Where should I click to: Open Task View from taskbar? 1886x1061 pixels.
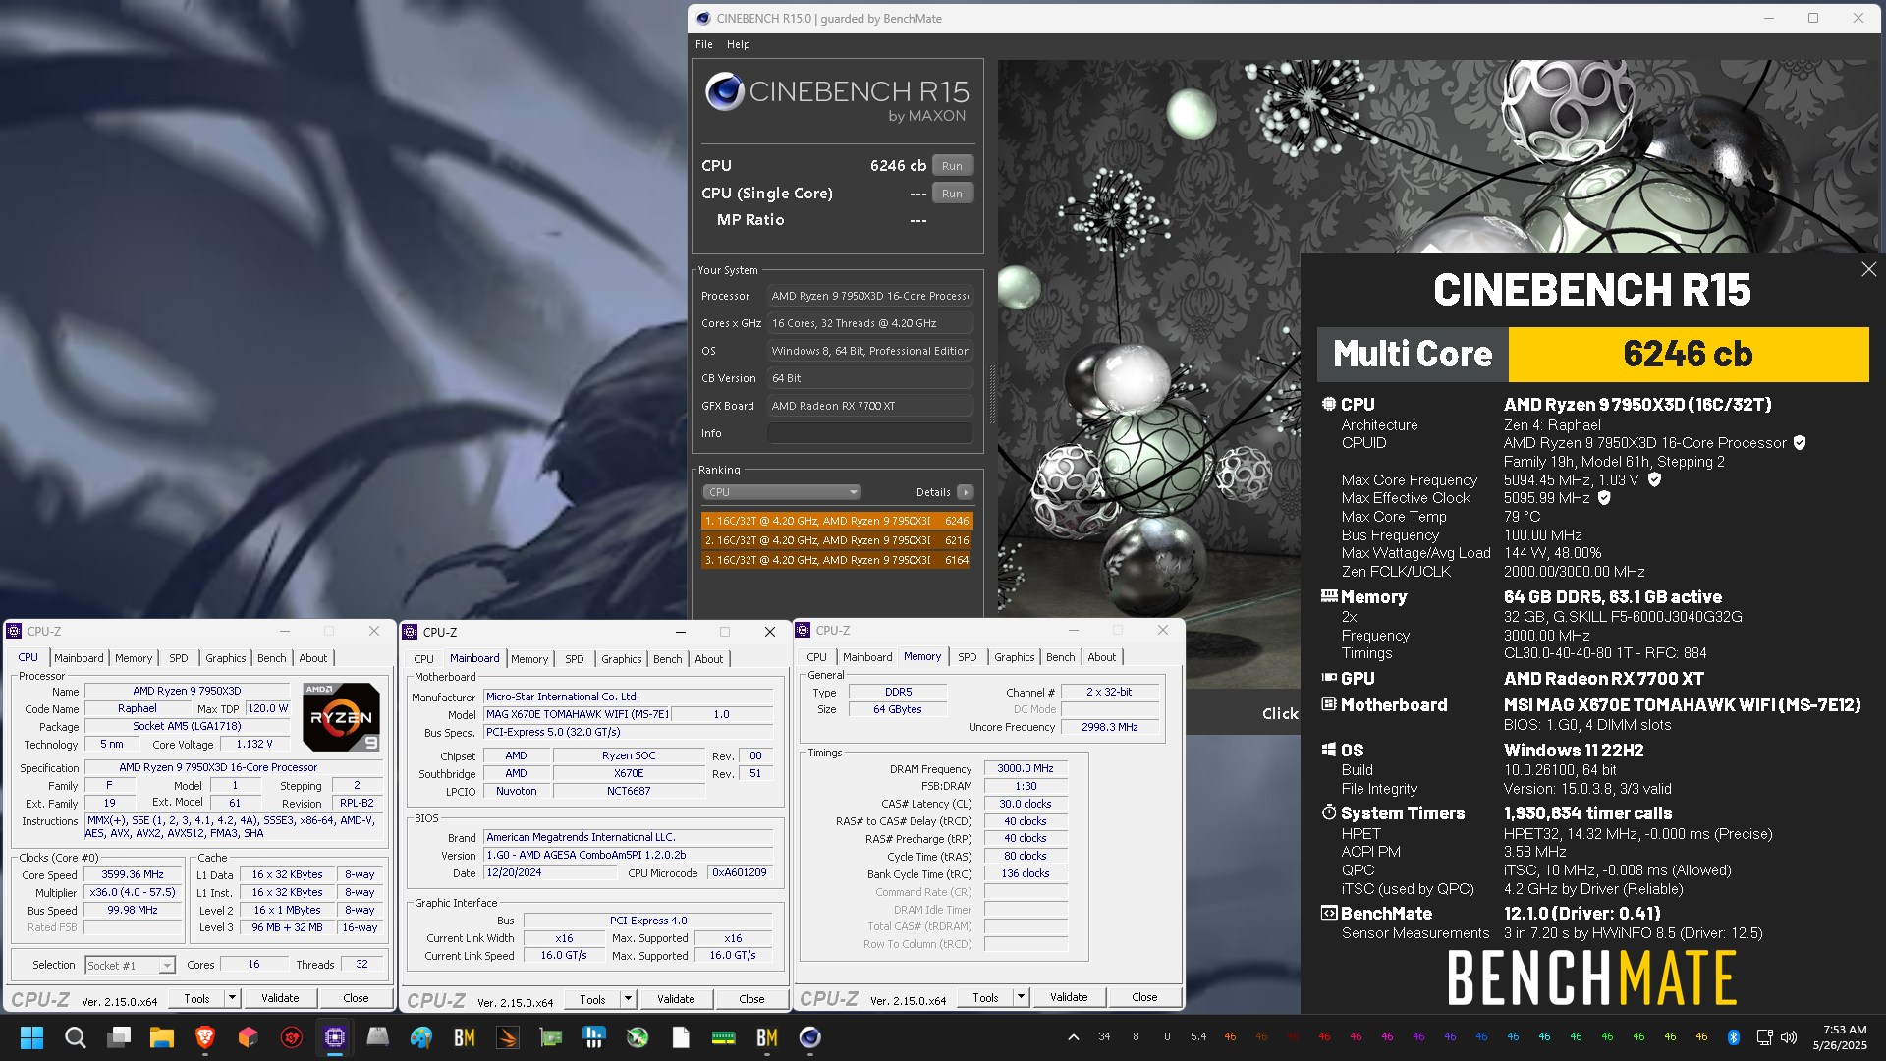tap(119, 1037)
